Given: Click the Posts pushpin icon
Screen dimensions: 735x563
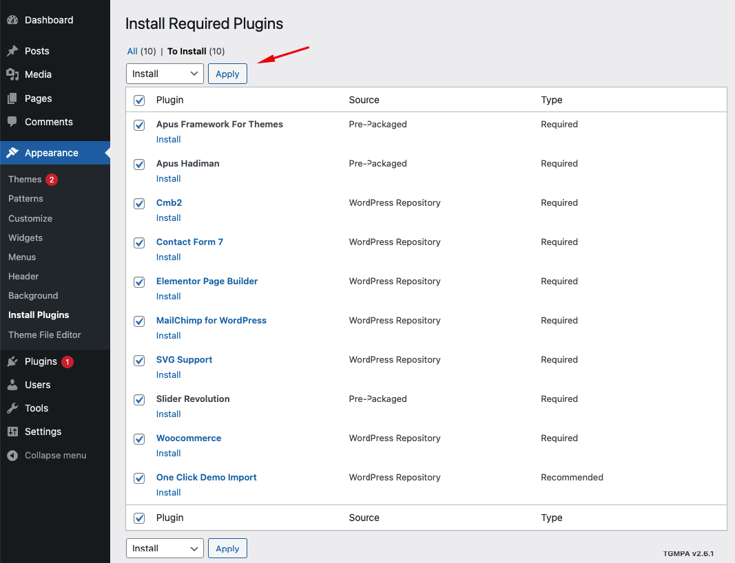Looking at the screenshot, I should [x=12, y=51].
